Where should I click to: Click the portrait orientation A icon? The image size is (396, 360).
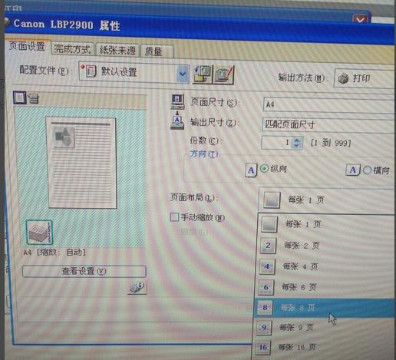coord(251,170)
